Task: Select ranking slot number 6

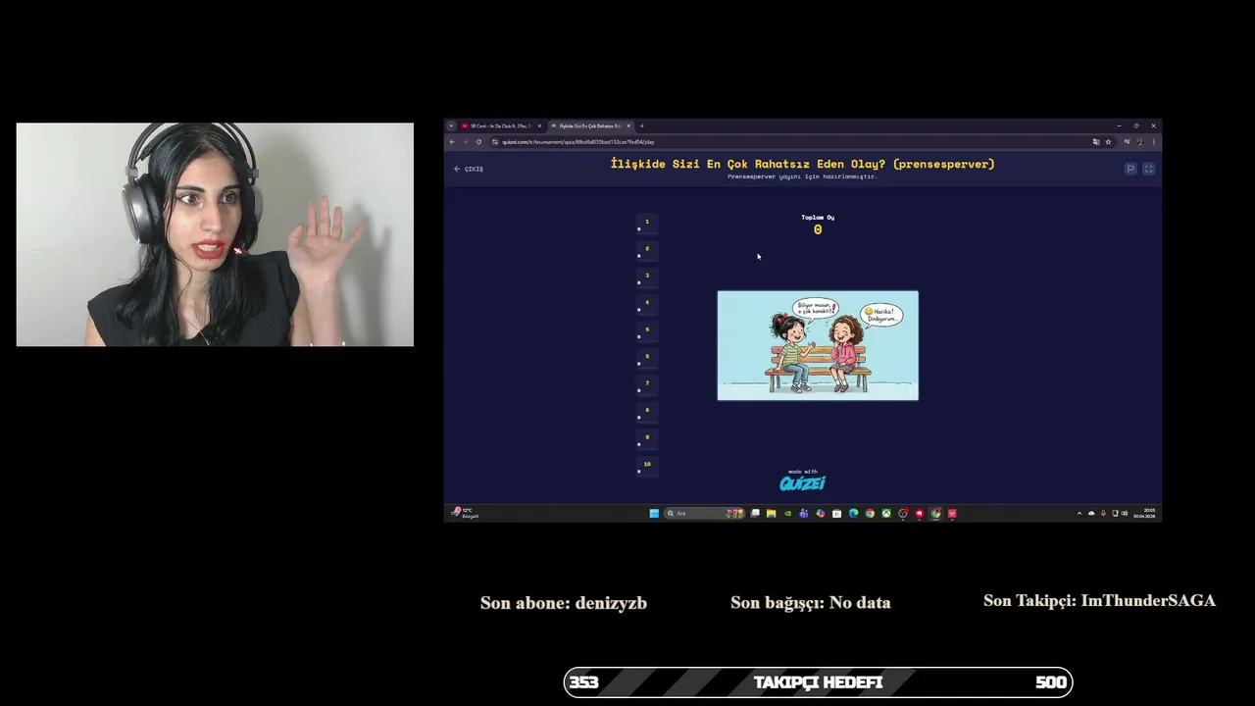Action: (x=647, y=358)
